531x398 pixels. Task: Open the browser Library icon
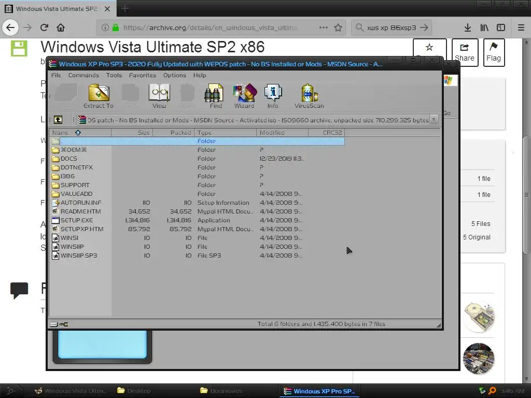pyautogui.click(x=484, y=27)
